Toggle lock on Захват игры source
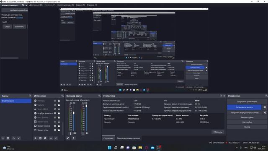This screenshot has height=151, width=268. pyautogui.click(x=59, y=130)
